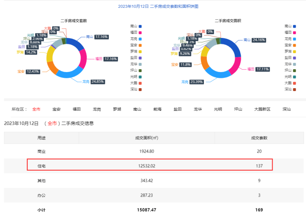Toggle 南山 legend item in 二手房成交套数 chart

click(136, 26)
